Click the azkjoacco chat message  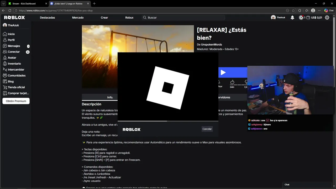click(x=258, y=129)
